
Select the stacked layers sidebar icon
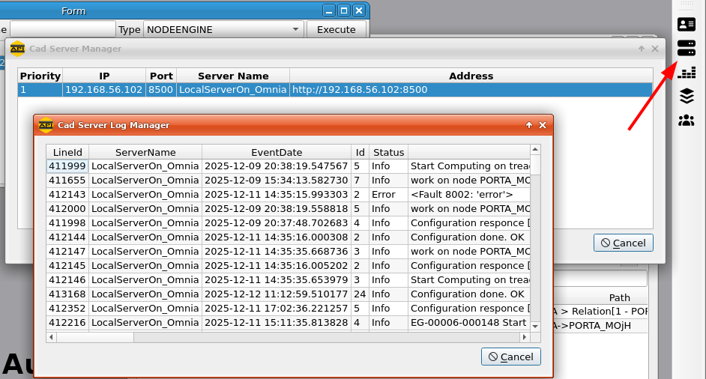click(686, 96)
